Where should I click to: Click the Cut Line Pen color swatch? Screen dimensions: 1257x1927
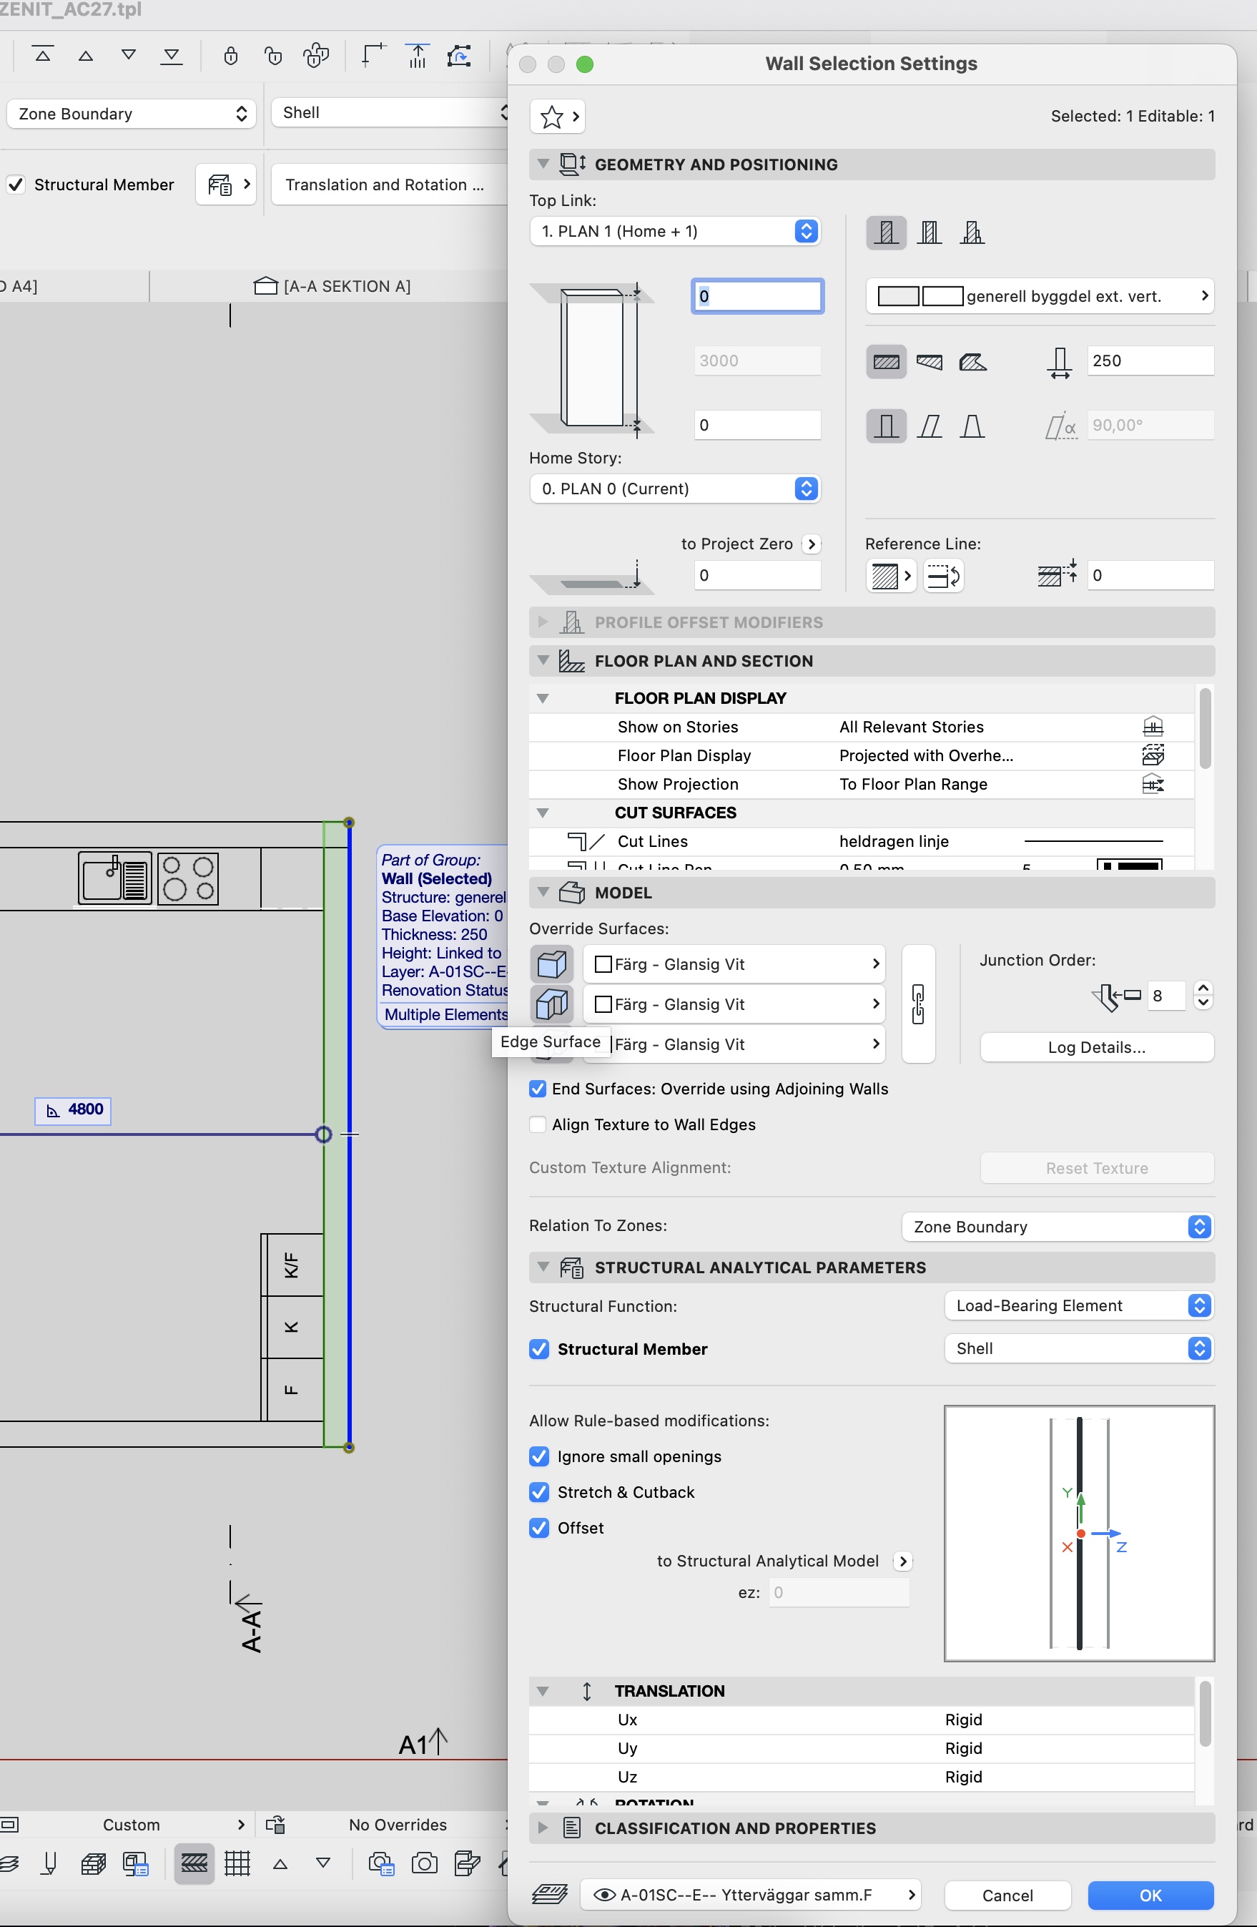click(1129, 866)
